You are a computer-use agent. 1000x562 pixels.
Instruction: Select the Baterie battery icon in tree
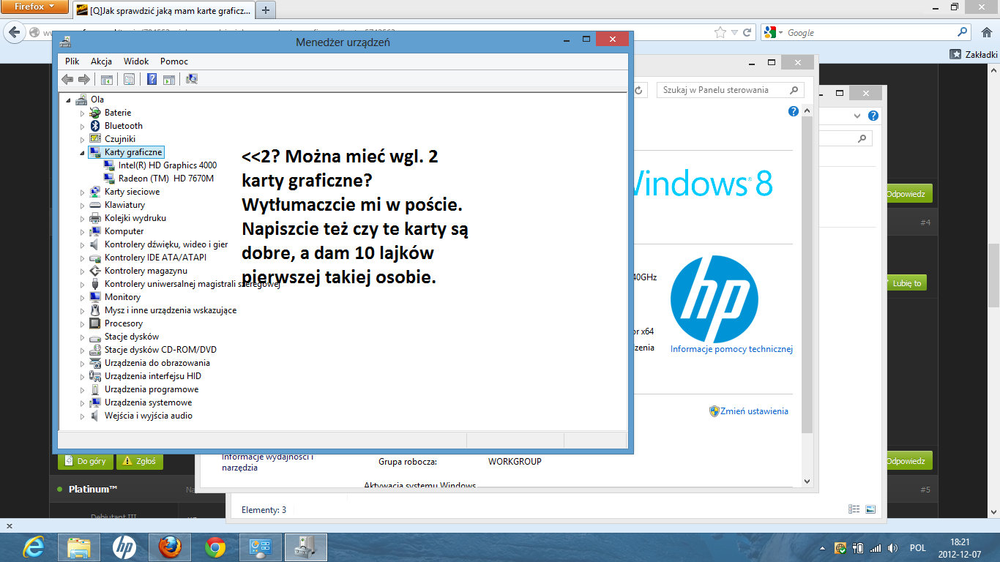[94, 113]
